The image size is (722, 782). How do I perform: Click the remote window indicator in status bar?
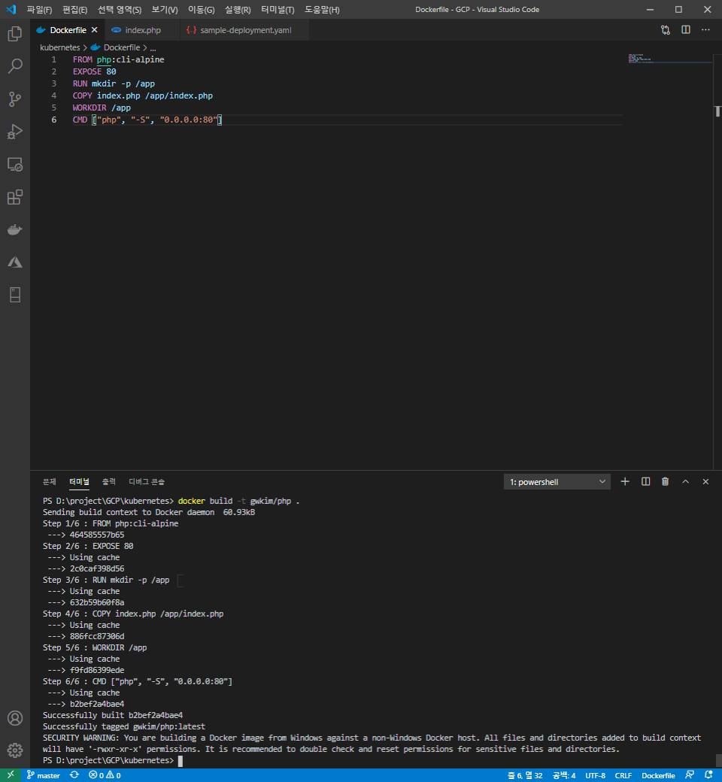coord(11,775)
